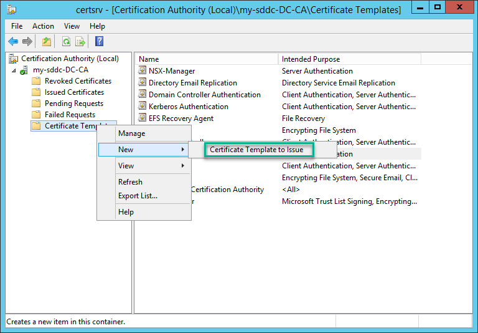Click the Kerberos Authentication template icon
478x333 pixels.
142,106
